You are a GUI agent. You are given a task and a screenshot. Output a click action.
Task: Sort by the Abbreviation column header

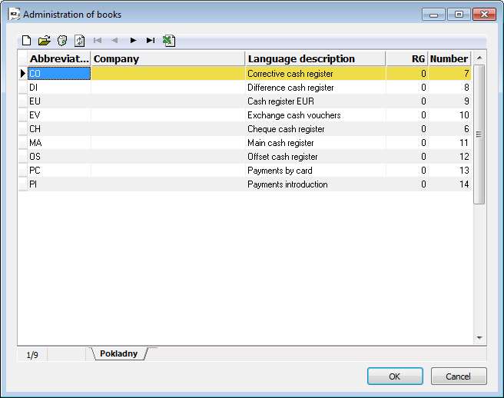[59, 58]
